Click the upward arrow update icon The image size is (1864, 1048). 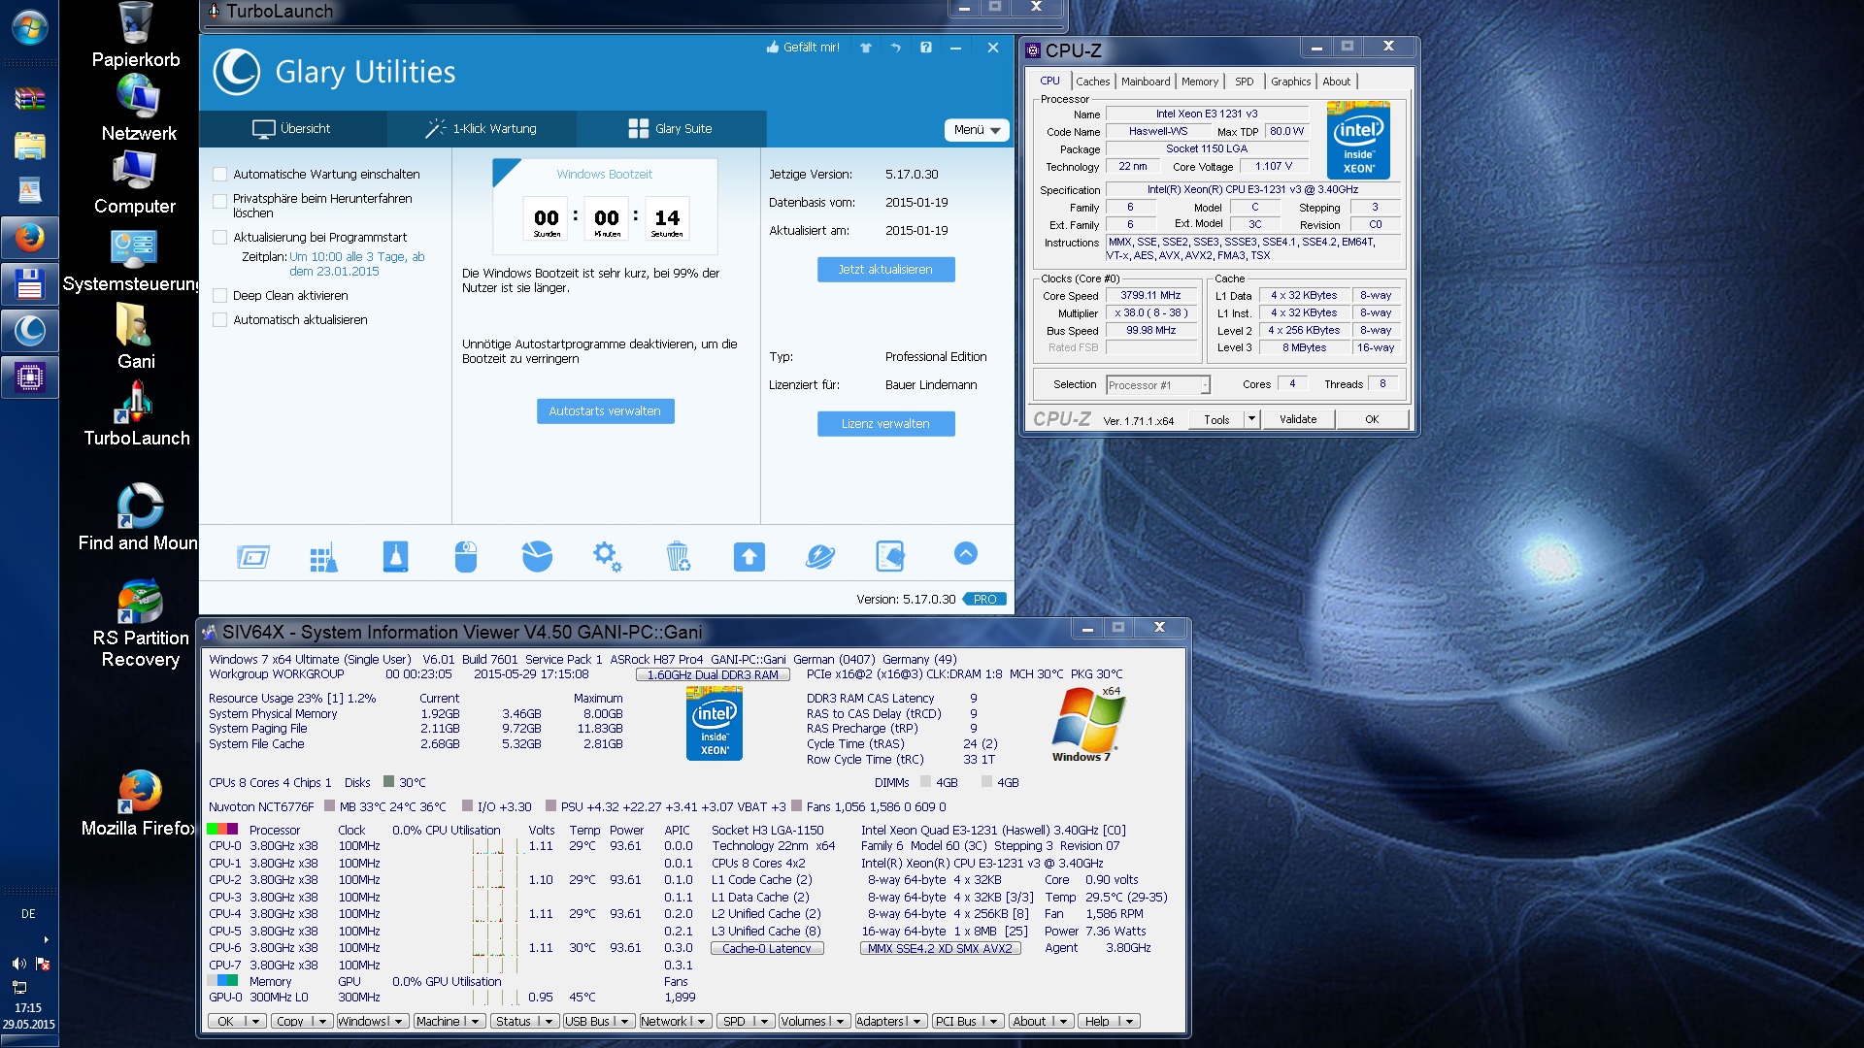coord(749,557)
